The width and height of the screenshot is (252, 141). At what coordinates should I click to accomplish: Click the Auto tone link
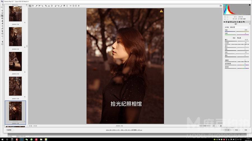(234, 38)
